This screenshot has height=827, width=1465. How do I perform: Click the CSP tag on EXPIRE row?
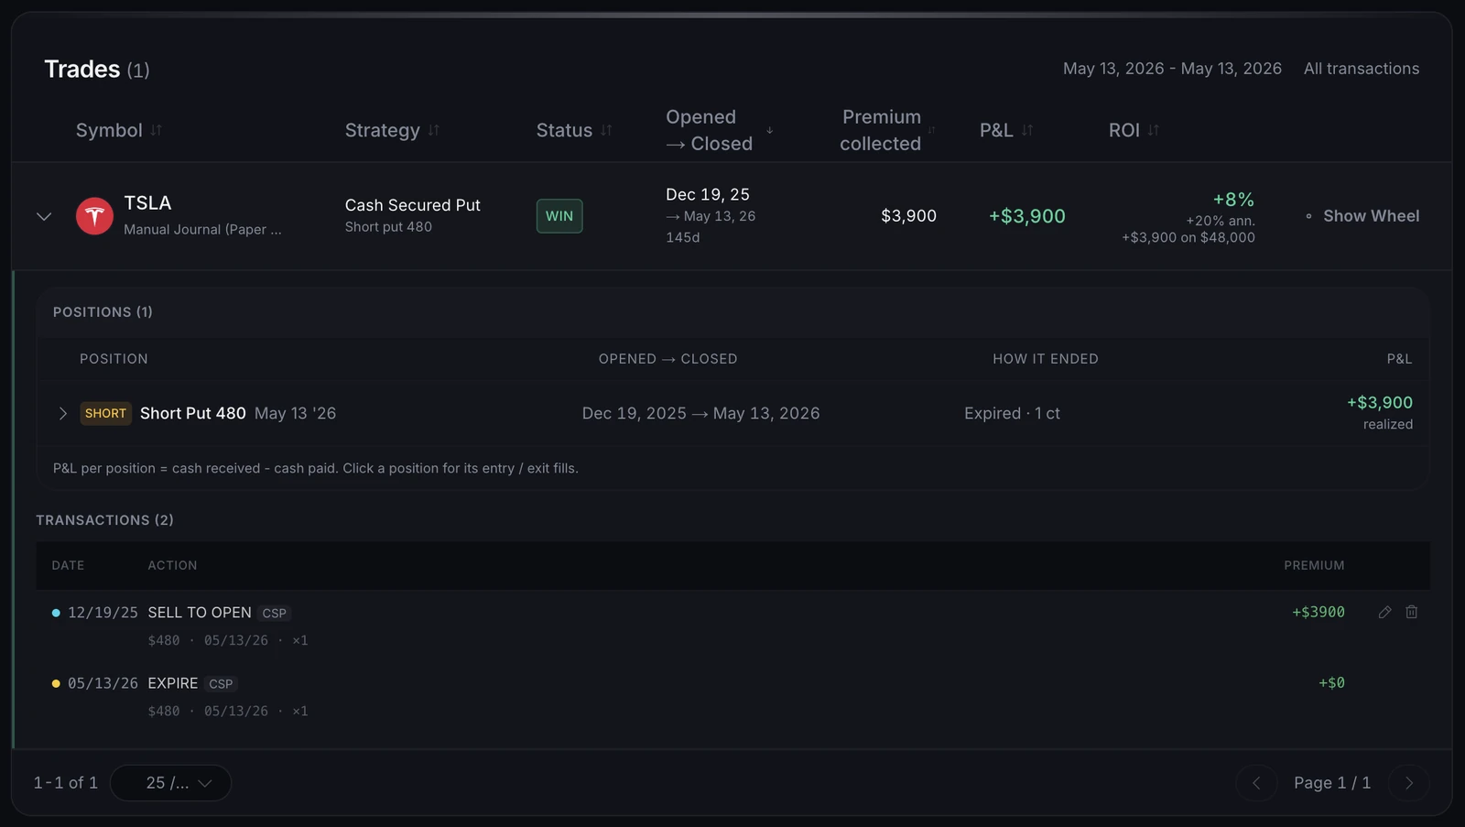coord(221,684)
